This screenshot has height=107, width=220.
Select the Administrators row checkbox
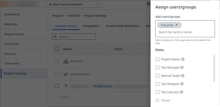pos(57,74)
